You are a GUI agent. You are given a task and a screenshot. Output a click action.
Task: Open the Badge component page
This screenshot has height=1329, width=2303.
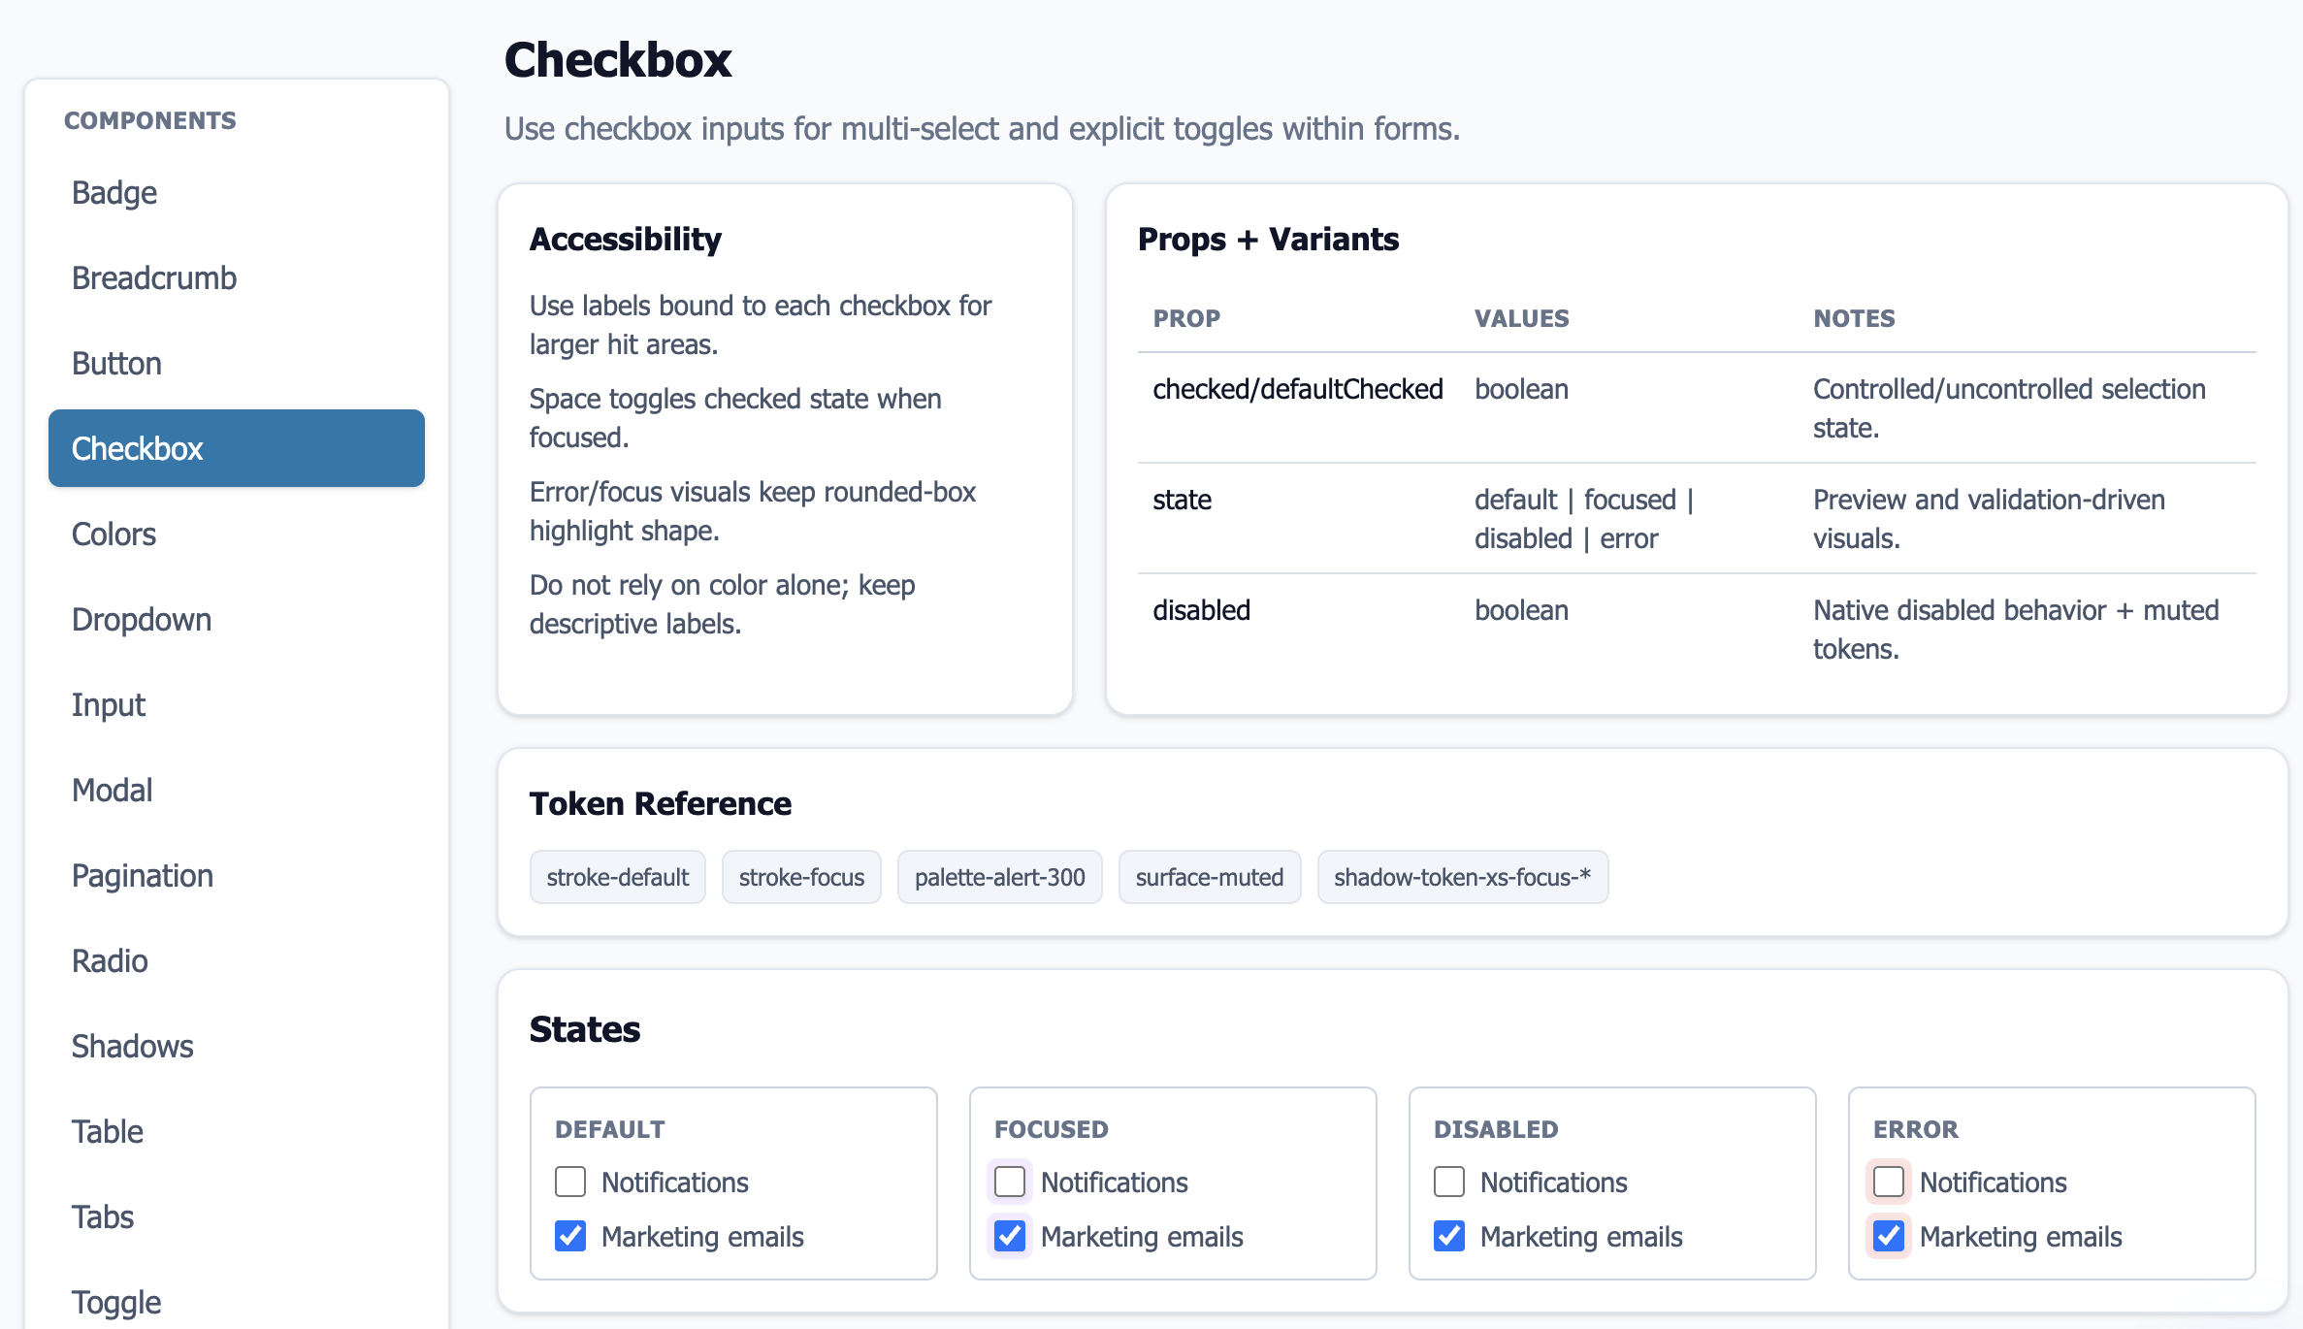pos(114,192)
